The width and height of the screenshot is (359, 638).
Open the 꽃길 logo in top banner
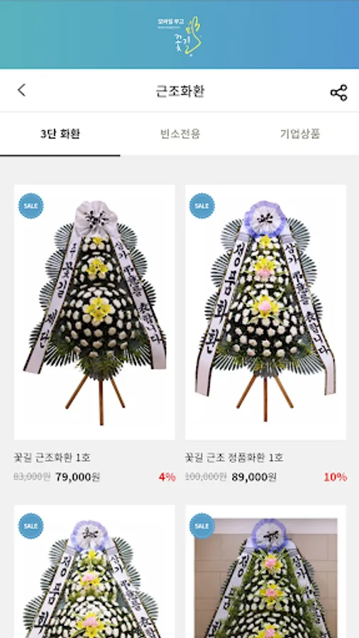(179, 36)
